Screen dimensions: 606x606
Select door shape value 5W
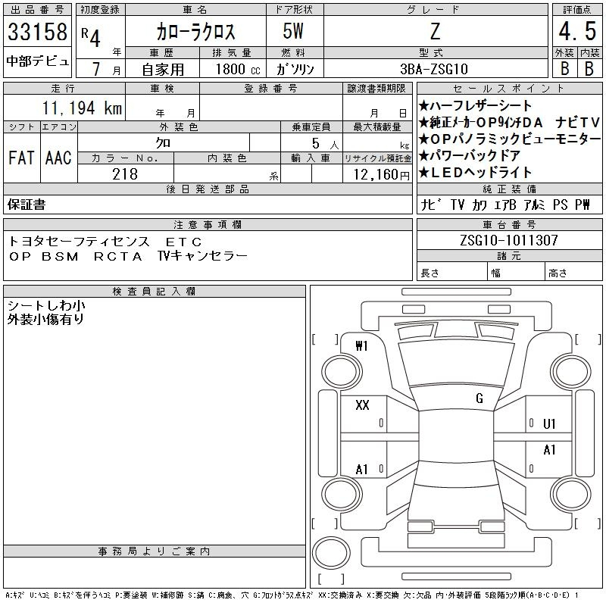[x=293, y=31]
